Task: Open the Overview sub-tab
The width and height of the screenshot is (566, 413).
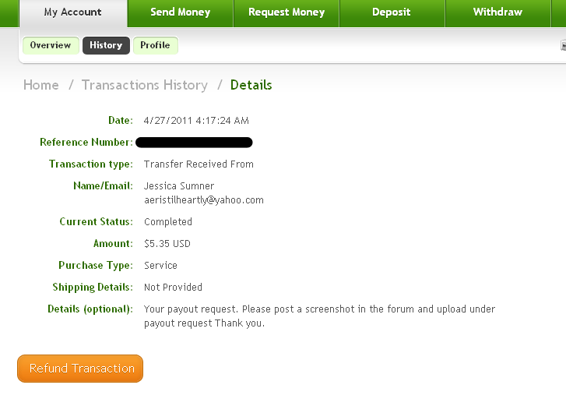Action: tap(51, 45)
